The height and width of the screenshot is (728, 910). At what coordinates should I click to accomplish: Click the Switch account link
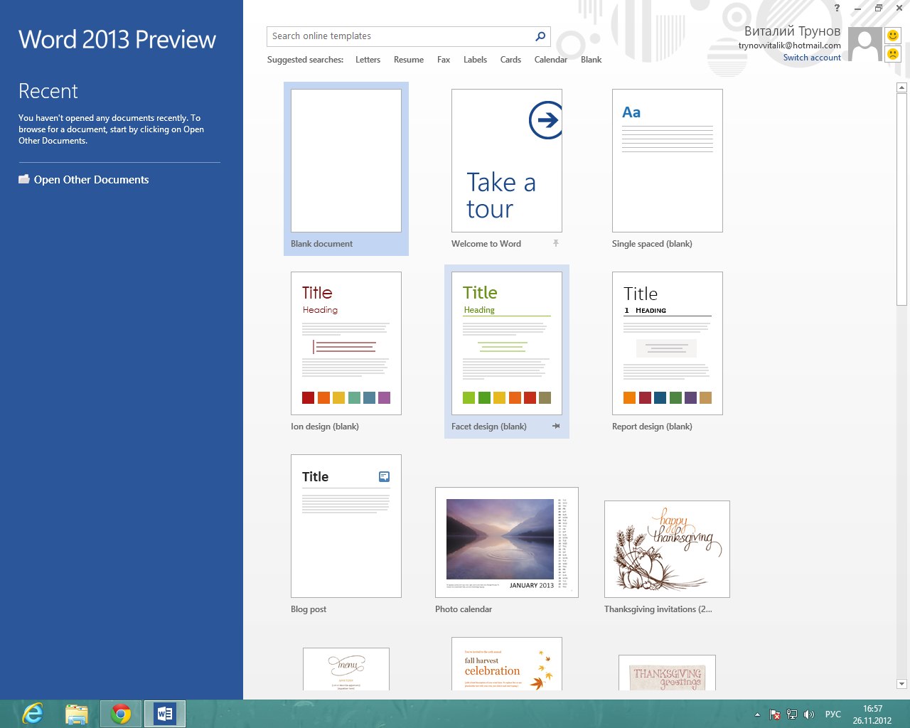coord(812,58)
